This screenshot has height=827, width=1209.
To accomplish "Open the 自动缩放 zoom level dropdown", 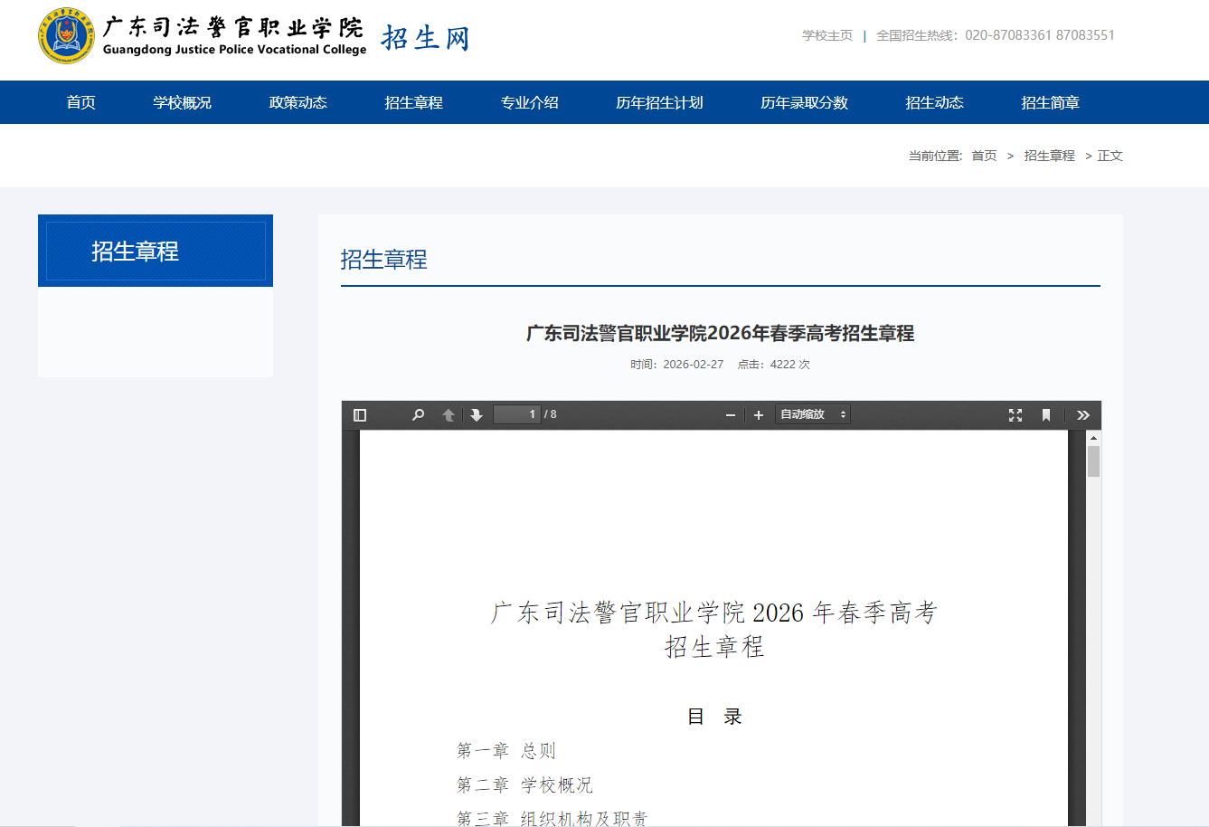I will (x=811, y=413).
